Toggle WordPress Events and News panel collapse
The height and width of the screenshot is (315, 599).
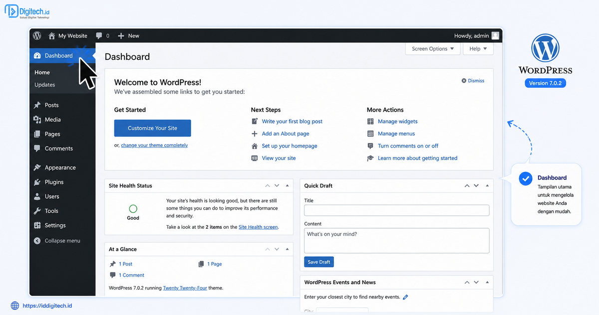(487, 282)
